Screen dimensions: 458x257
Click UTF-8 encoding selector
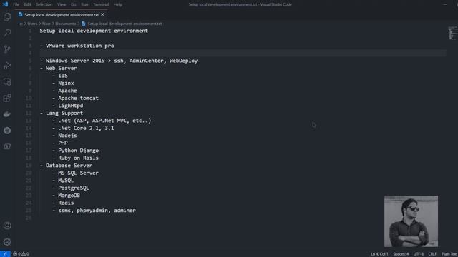[x=418, y=254]
